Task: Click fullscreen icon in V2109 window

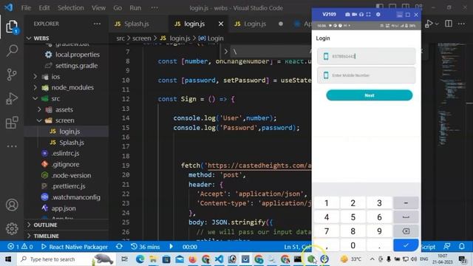Action: pos(368,14)
